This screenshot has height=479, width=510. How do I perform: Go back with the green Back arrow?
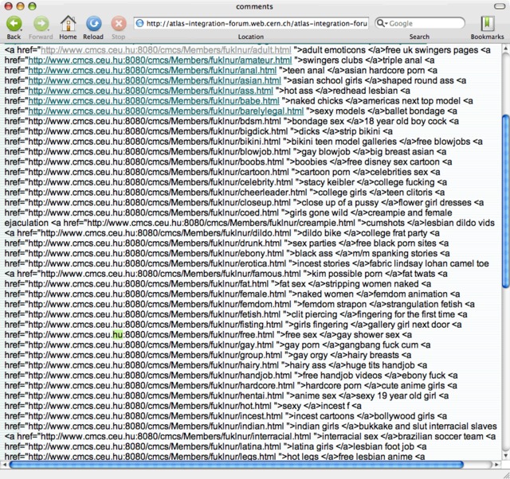[x=14, y=23]
